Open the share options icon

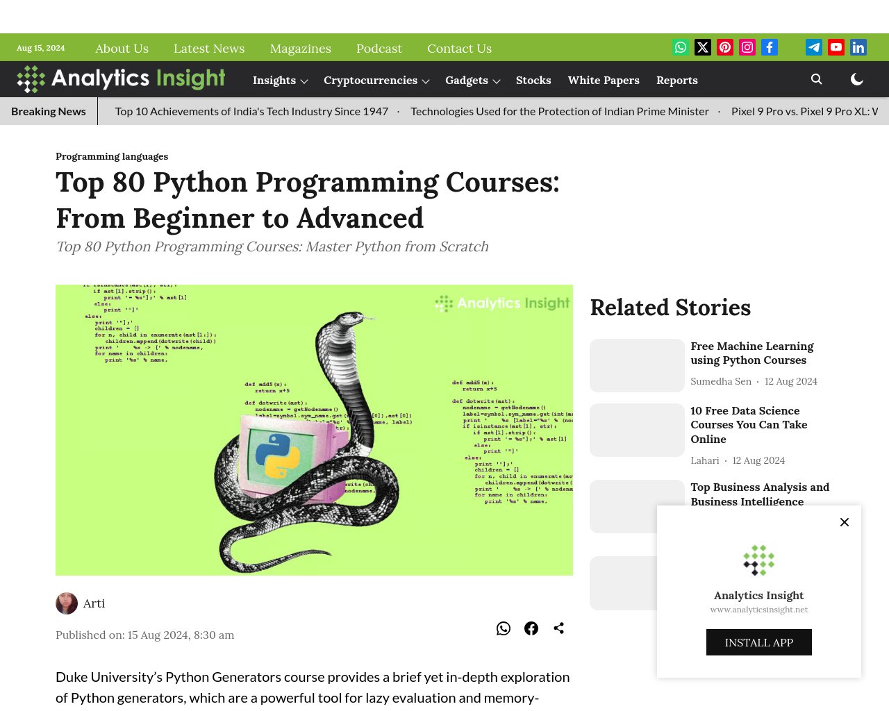pos(559,628)
